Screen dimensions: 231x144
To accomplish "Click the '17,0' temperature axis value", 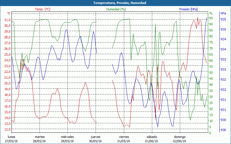I will click(x=8, y=100).
